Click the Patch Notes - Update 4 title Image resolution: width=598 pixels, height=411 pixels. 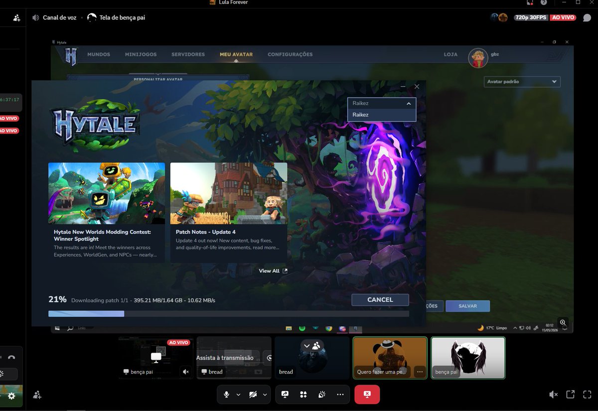206,232
